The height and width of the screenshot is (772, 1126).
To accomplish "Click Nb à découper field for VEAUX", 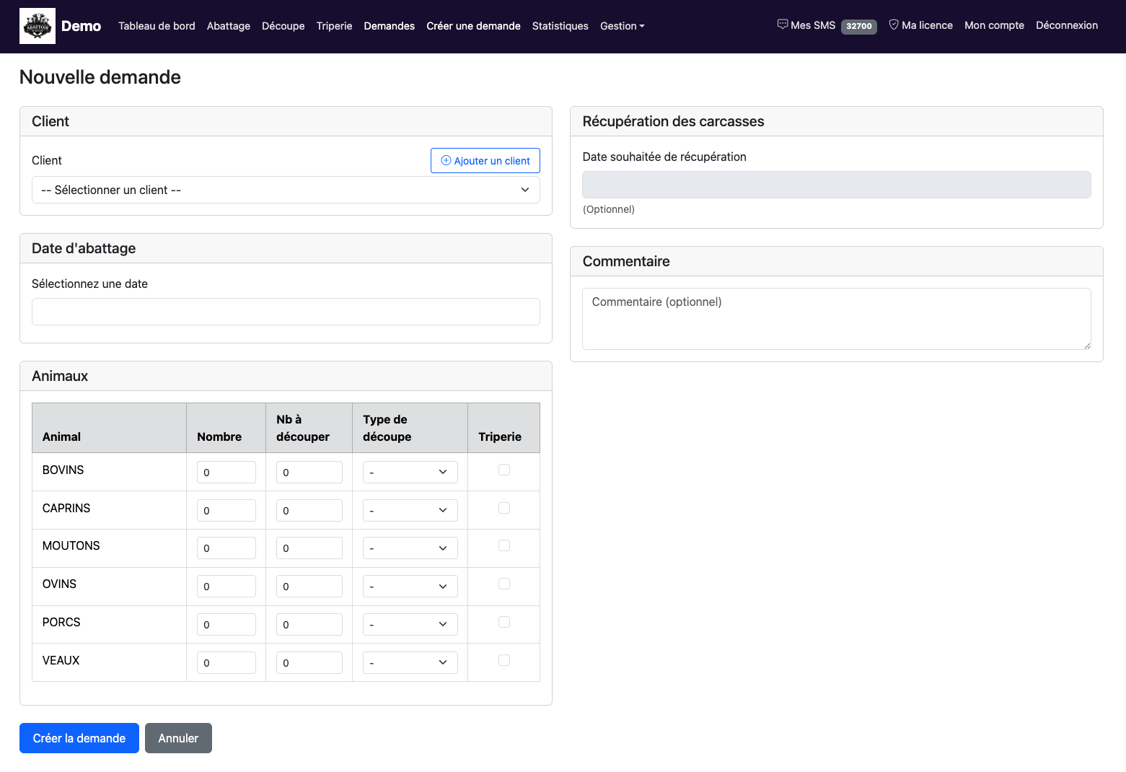I will click(x=309, y=663).
